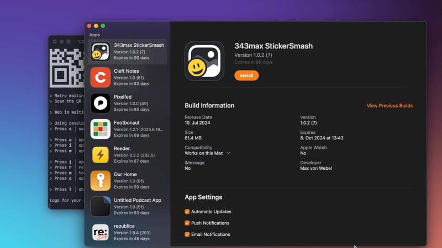This screenshot has height=248, width=442.
Task: Click the large StickerSmash icon in the detail pane
Action: click(x=204, y=61)
